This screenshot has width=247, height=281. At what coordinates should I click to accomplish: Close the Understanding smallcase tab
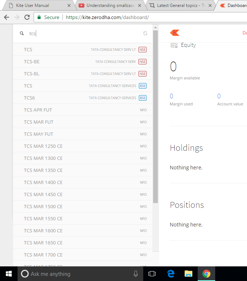coord(140,5)
